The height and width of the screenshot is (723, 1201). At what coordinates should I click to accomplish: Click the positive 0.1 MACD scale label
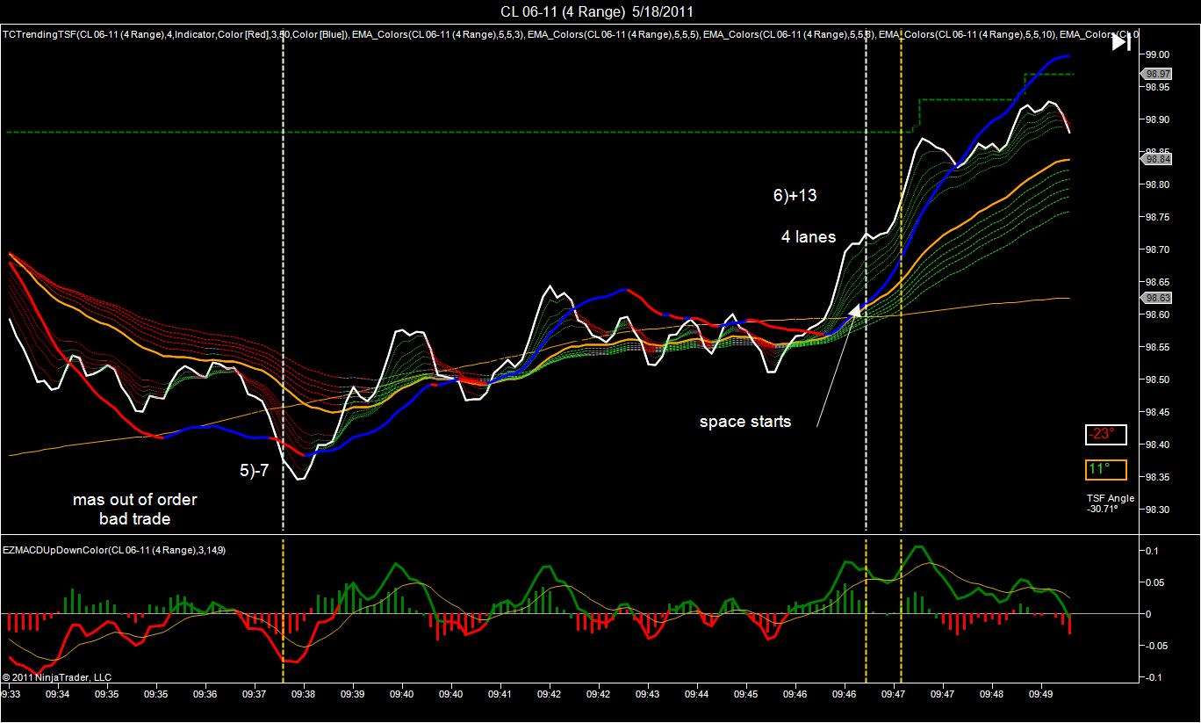coord(1152,550)
